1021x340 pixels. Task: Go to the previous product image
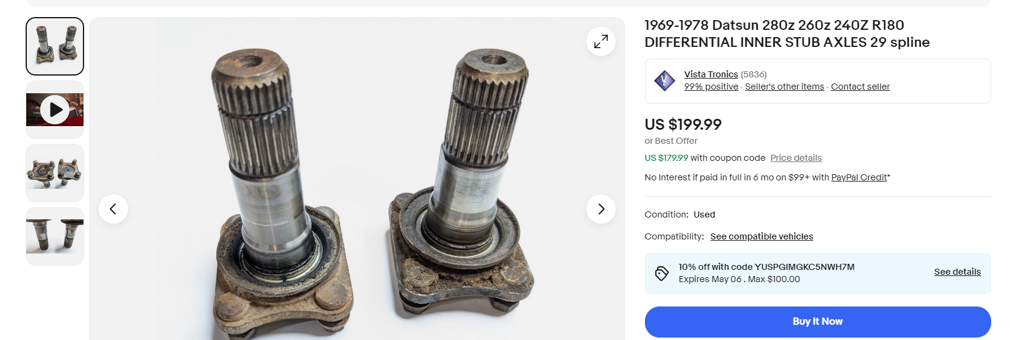113,209
